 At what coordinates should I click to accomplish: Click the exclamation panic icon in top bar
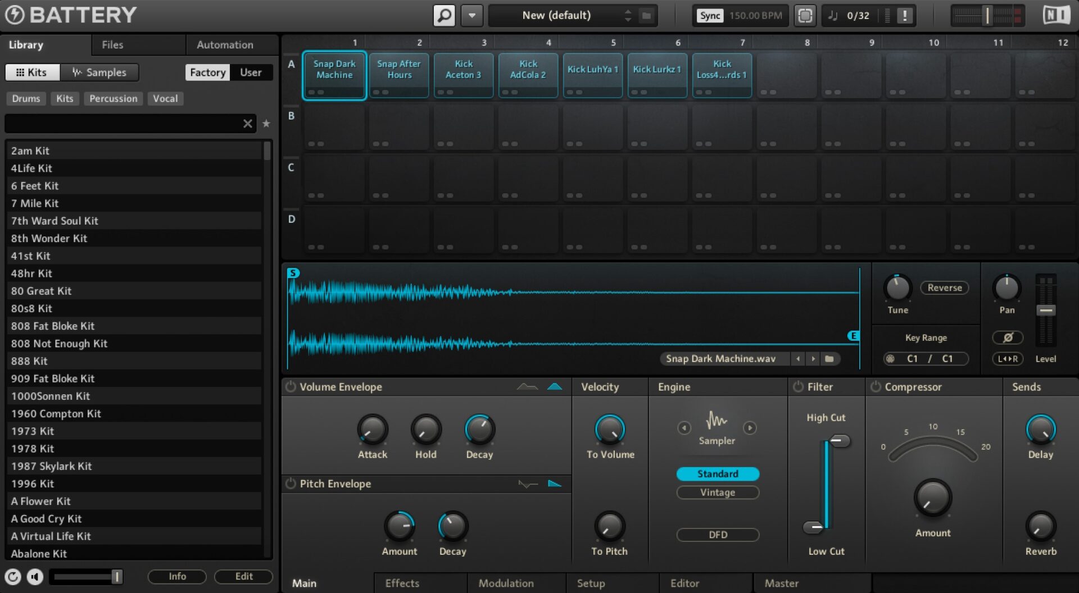tap(904, 15)
